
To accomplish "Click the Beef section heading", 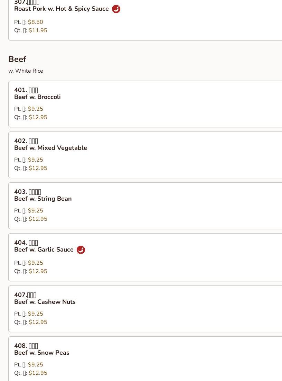I will (17, 59).
